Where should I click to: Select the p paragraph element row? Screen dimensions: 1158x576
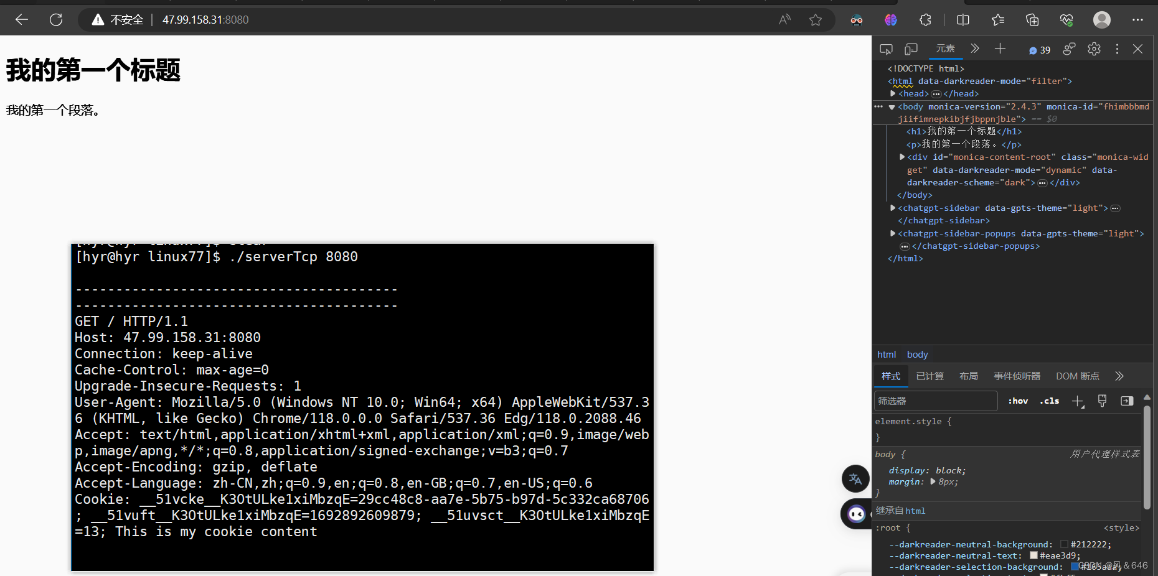(x=964, y=144)
